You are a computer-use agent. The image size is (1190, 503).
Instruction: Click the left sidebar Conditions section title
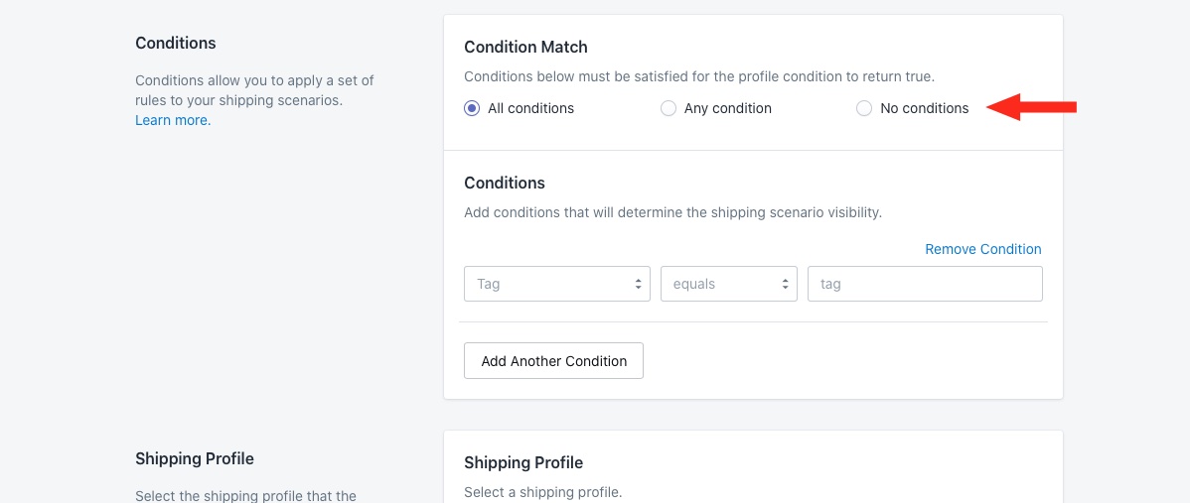click(176, 44)
